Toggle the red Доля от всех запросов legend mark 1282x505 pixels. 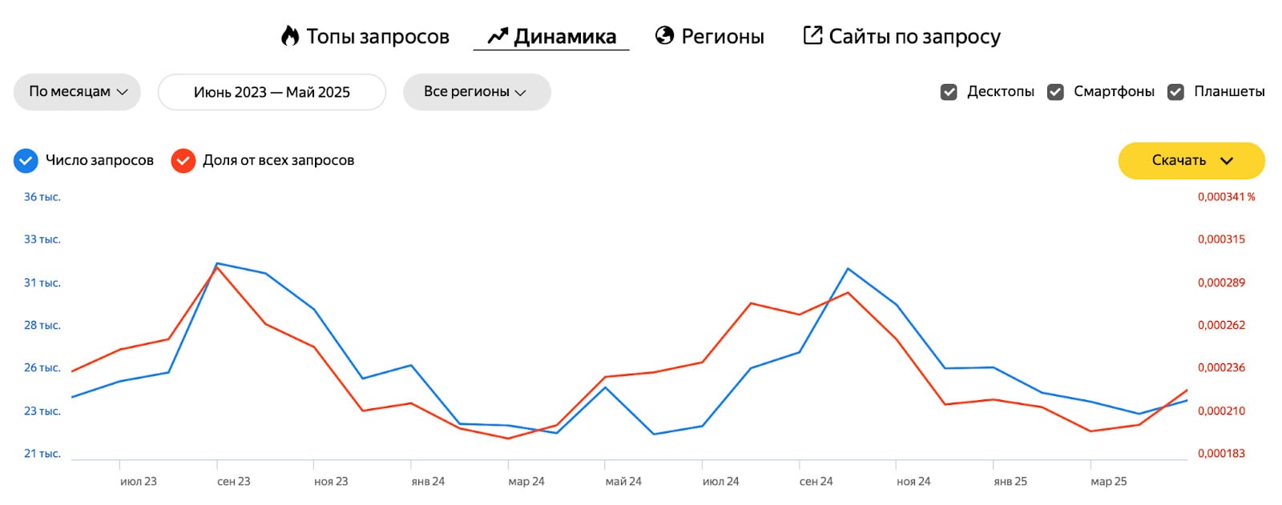[x=183, y=160]
